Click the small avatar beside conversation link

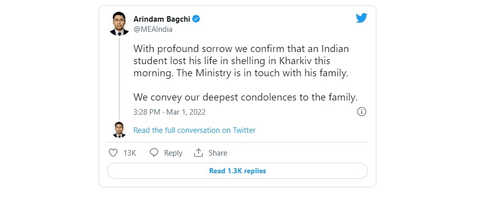[x=119, y=130]
